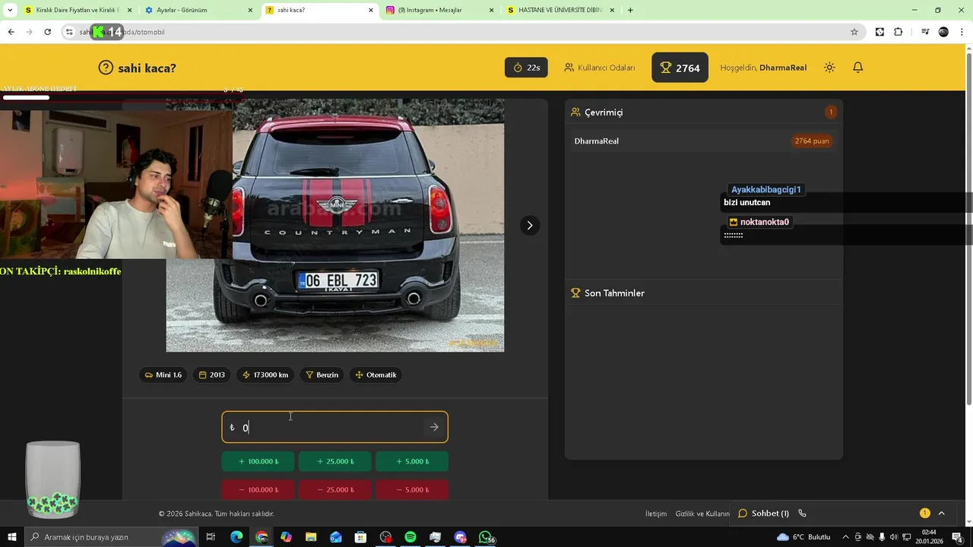This screenshot has height=547, width=973.
Task: Click the extension icon left of puzzle piece
Action: point(880,32)
